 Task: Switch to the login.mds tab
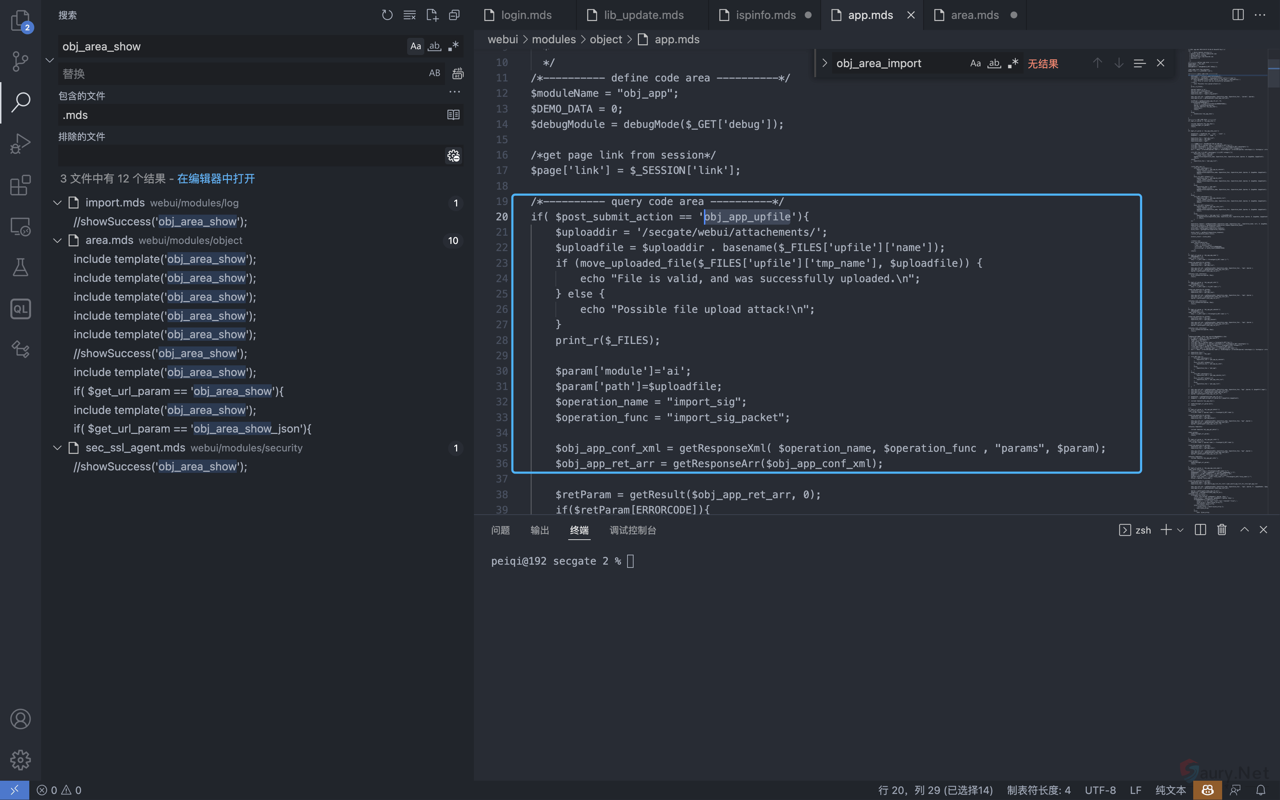click(526, 15)
